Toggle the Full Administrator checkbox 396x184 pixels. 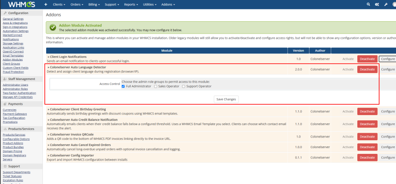[x=123, y=86]
